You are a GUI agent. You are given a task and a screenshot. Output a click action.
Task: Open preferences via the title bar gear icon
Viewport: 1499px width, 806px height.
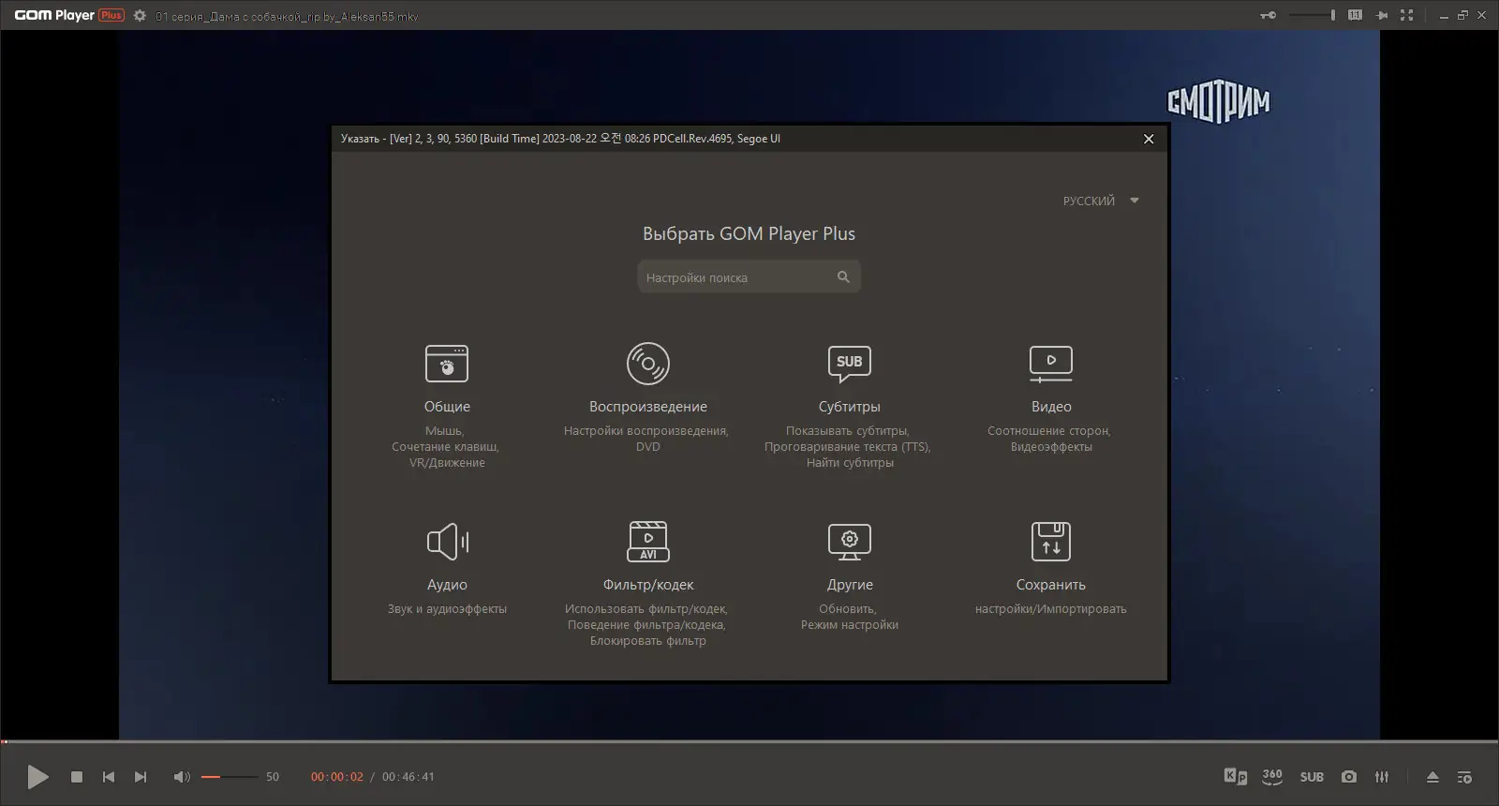coord(140,15)
